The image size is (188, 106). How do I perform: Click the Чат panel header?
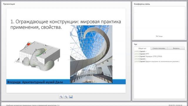[135, 44]
